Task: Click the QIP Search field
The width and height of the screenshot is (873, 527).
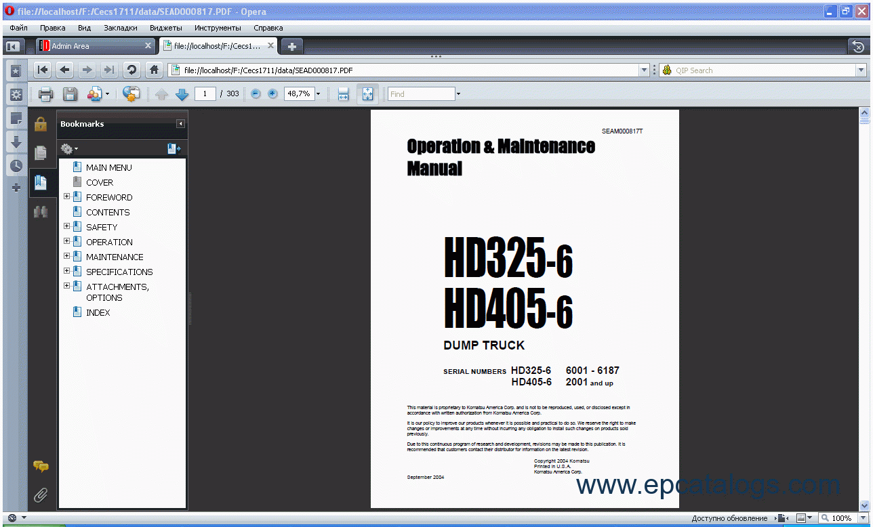Action: pyautogui.click(x=764, y=70)
